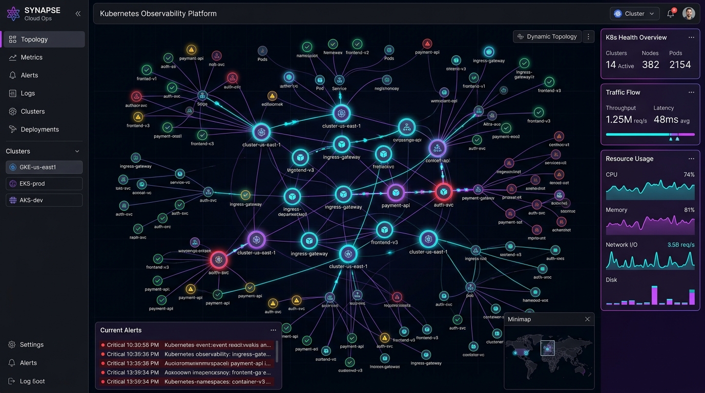Open K8s Health Overview options menu
The height and width of the screenshot is (393, 705).
(x=691, y=37)
